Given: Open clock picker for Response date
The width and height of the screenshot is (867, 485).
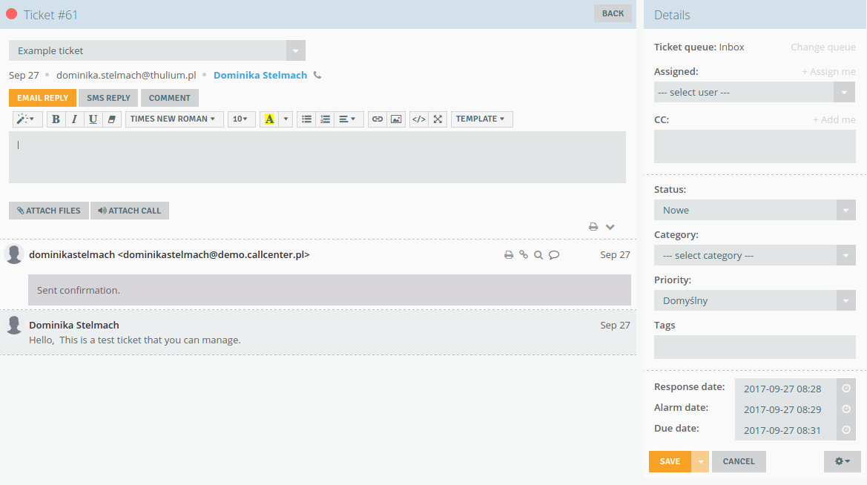Looking at the screenshot, I should click(x=846, y=388).
